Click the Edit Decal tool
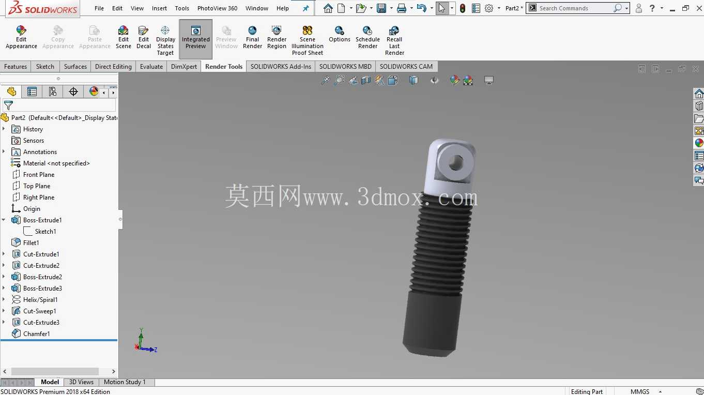 coord(144,37)
